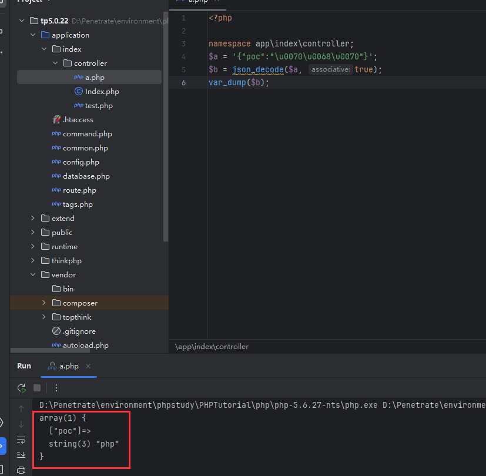Click the .htaccess file icon
This screenshot has height=476, width=486.
click(57, 119)
